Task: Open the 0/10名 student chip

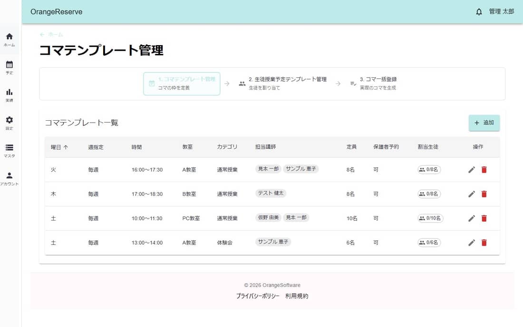Action: pos(430,218)
